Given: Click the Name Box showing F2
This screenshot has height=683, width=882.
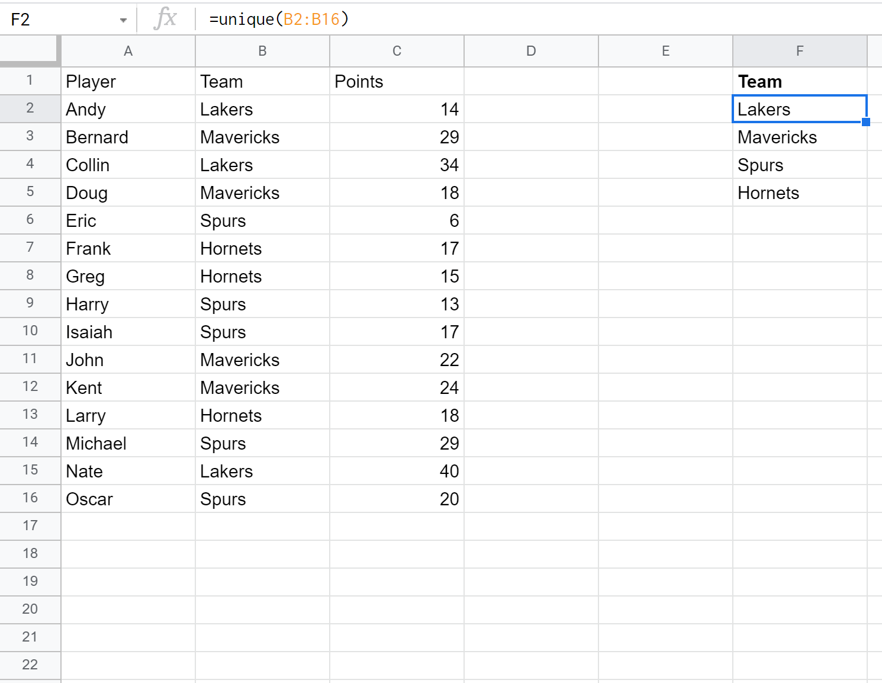Looking at the screenshot, I should (x=59, y=20).
